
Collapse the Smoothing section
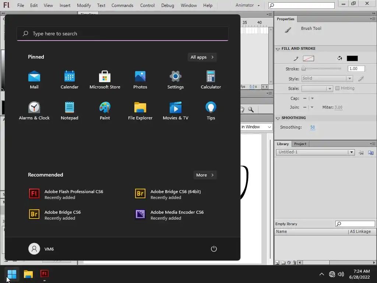click(x=278, y=118)
